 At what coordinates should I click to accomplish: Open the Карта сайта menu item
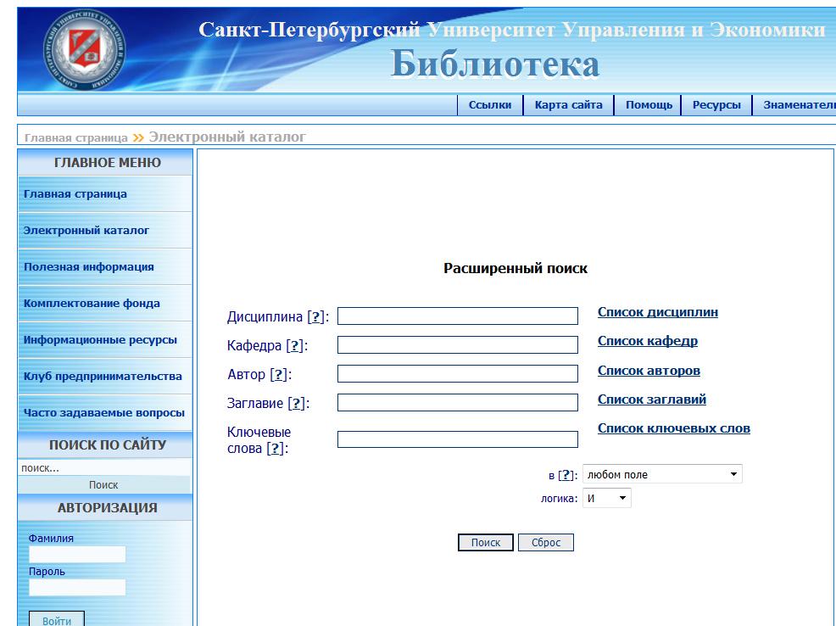(568, 105)
